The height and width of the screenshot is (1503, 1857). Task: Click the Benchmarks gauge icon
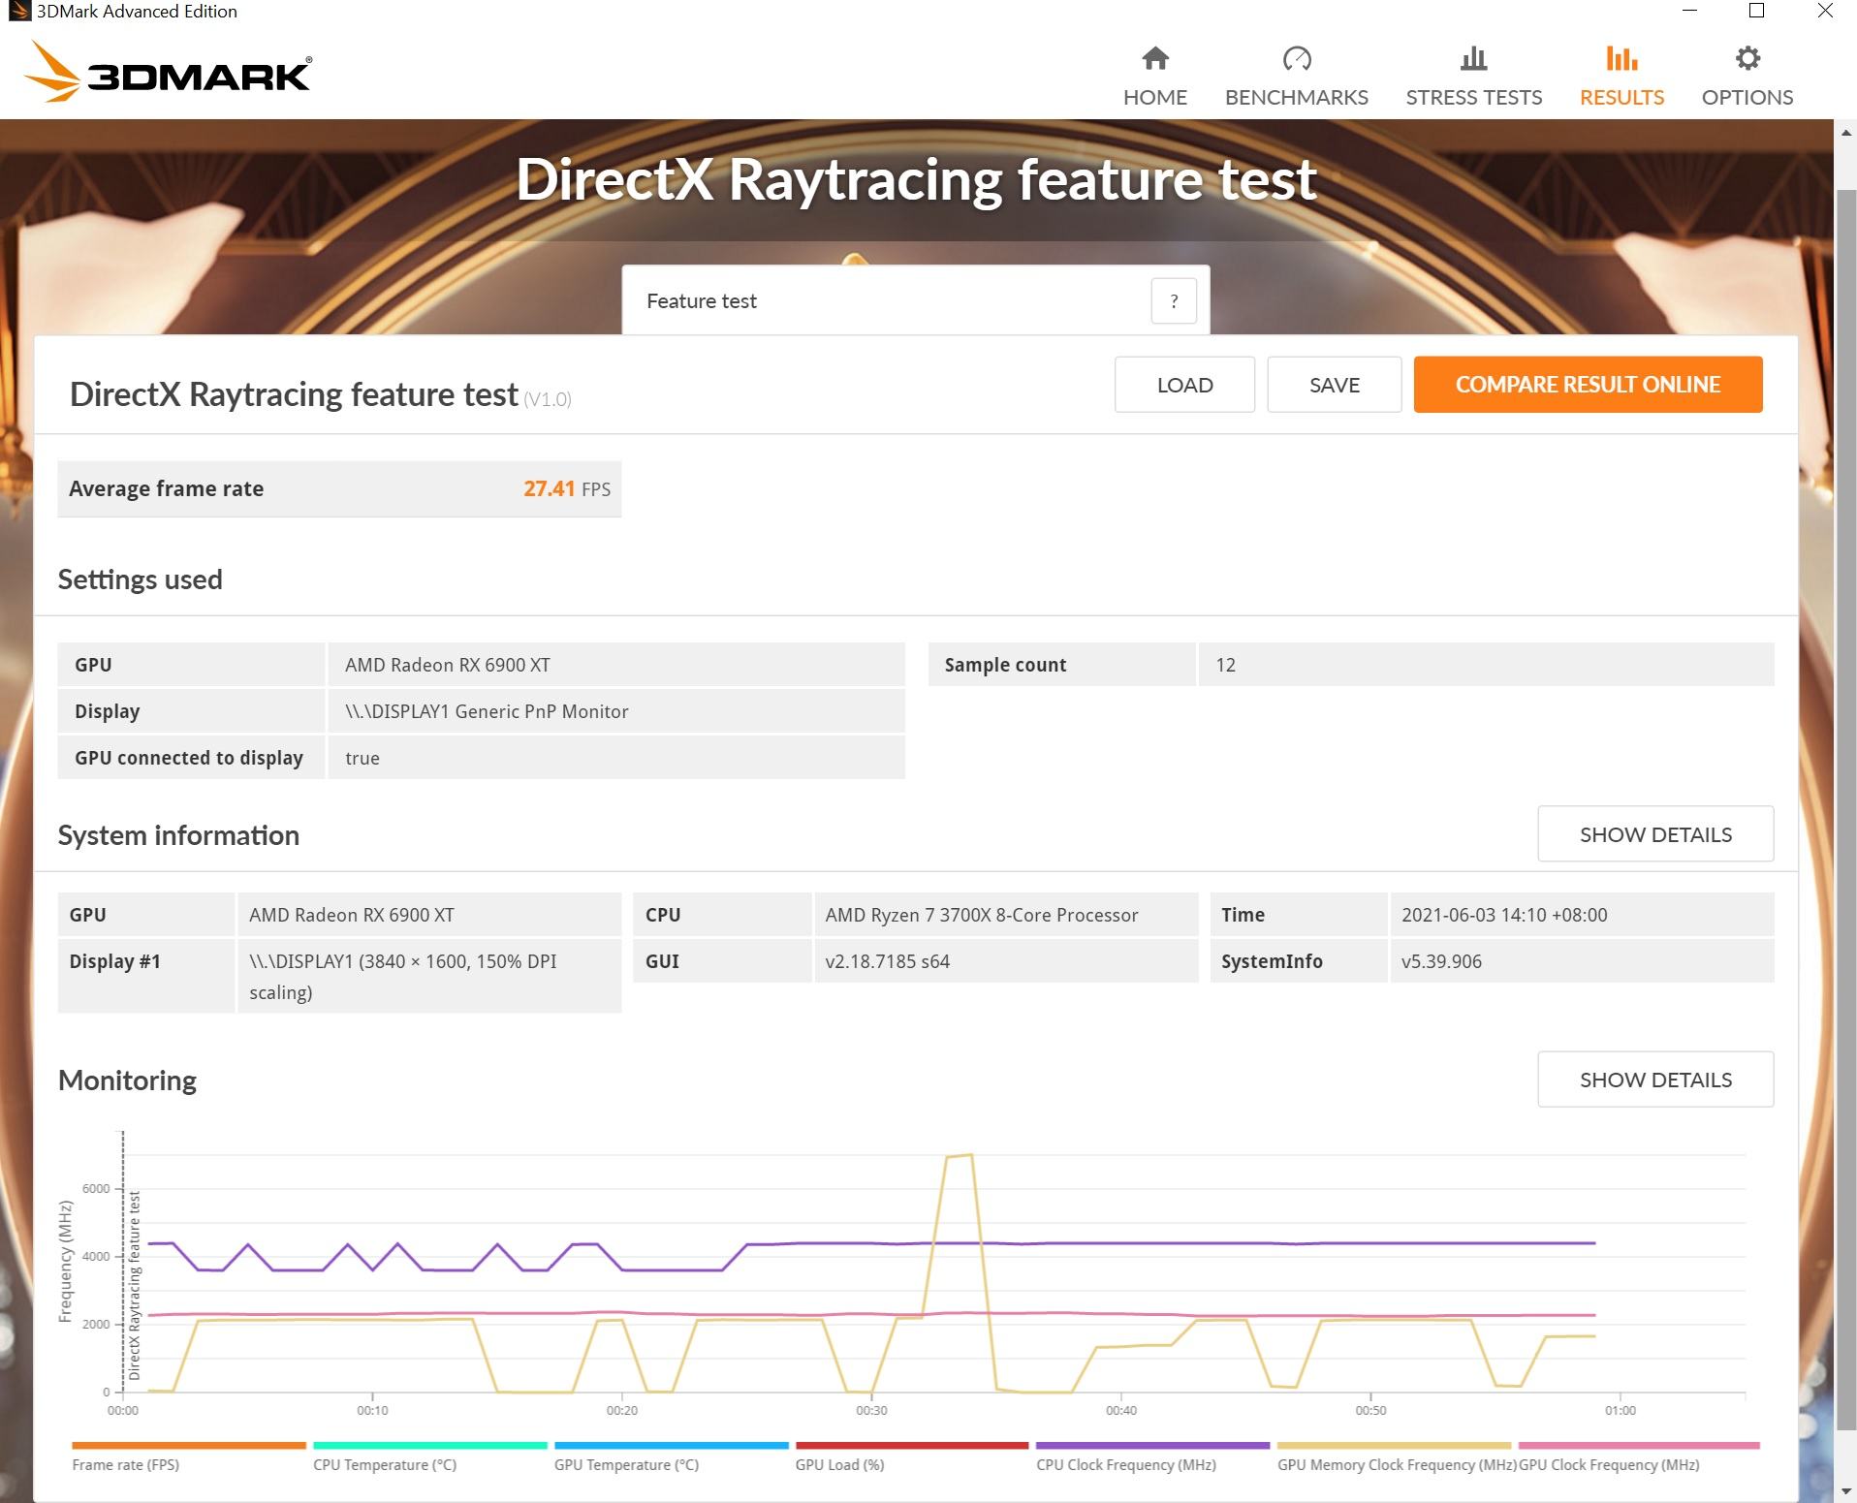pos(1296,59)
